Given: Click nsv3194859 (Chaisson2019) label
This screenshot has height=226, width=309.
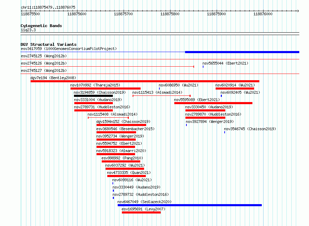Looking at the screenshot, I should [100, 92].
